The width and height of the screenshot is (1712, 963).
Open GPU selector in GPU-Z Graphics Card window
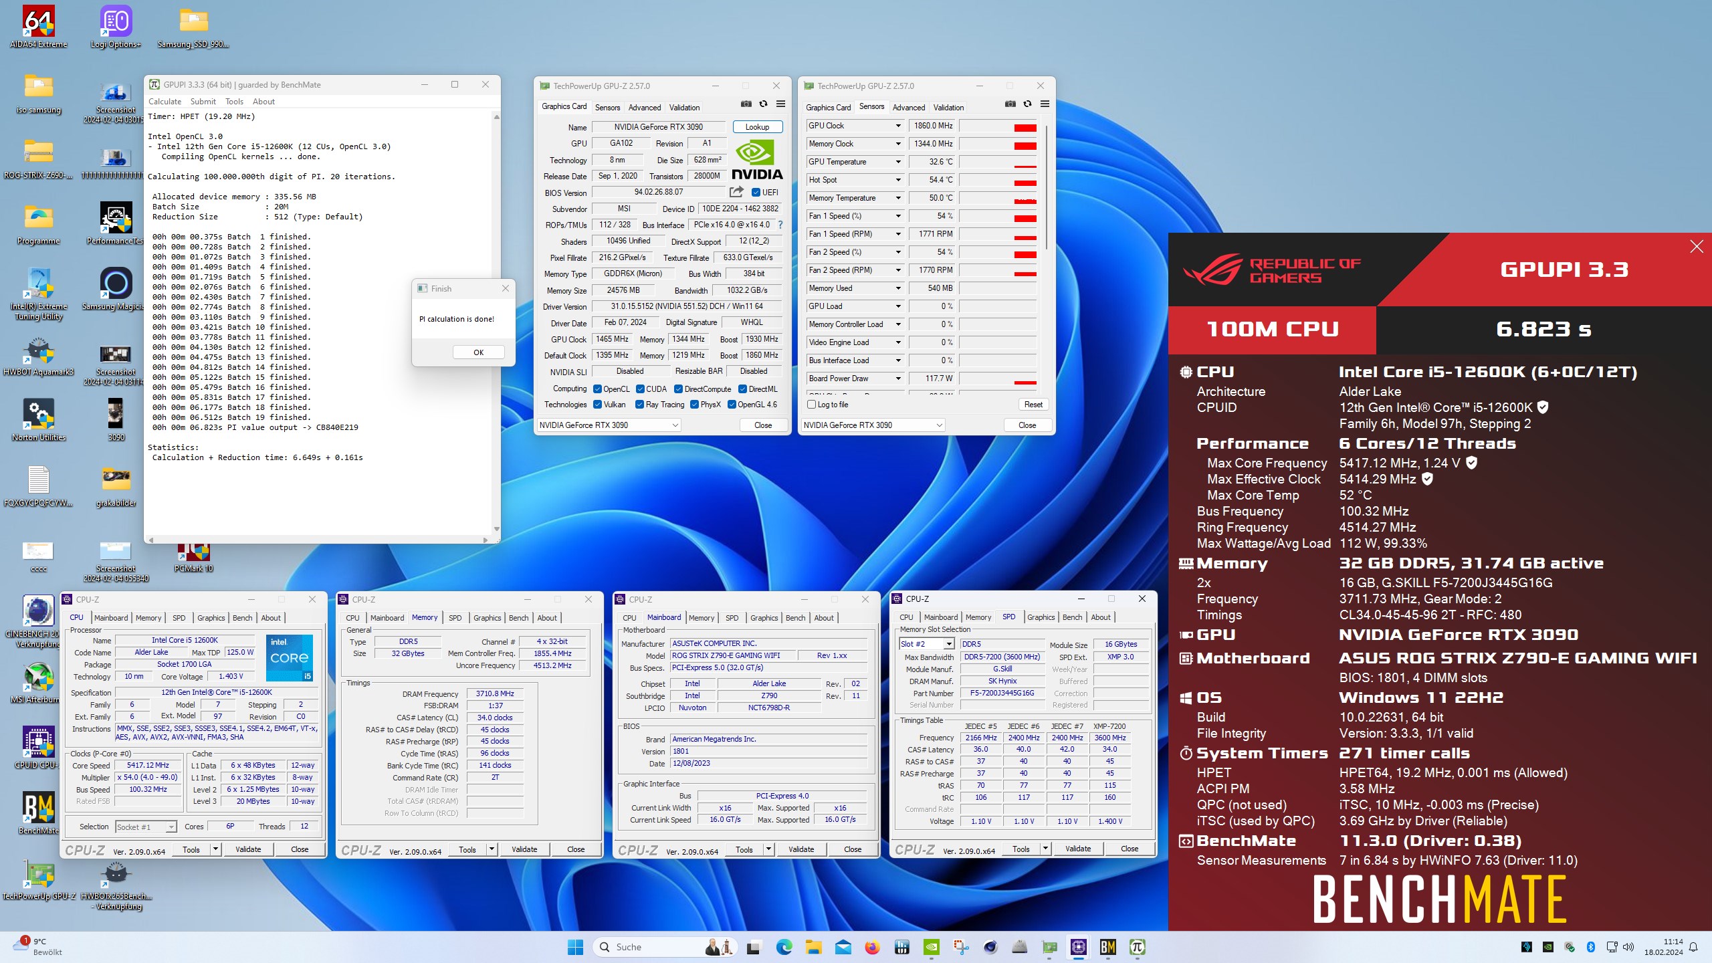[609, 425]
